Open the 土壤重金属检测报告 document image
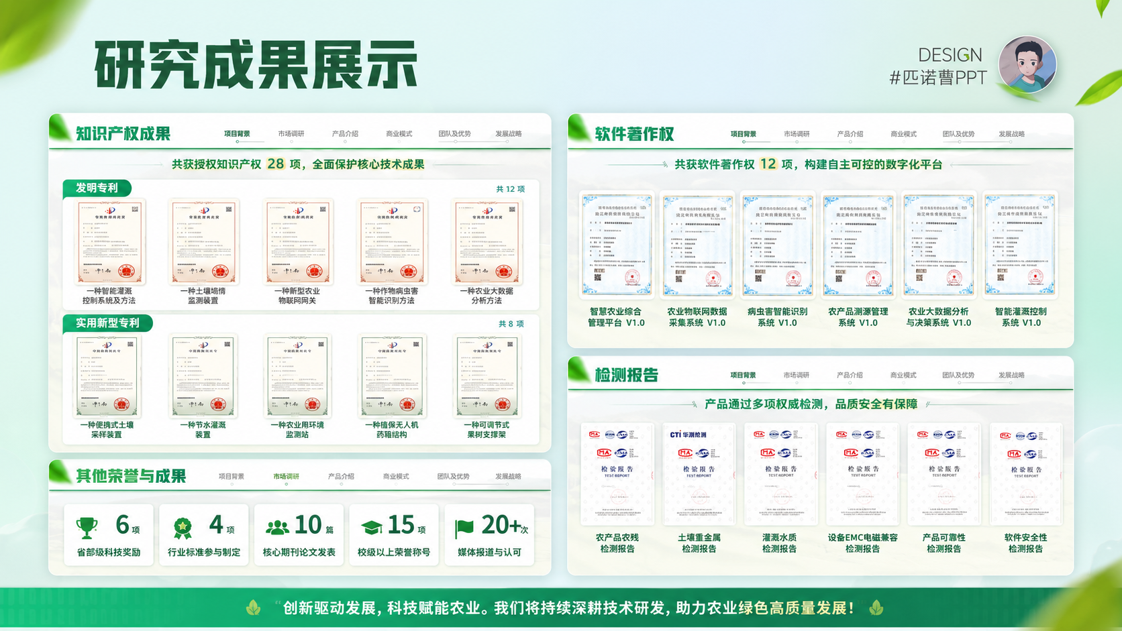 [x=699, y=473]
